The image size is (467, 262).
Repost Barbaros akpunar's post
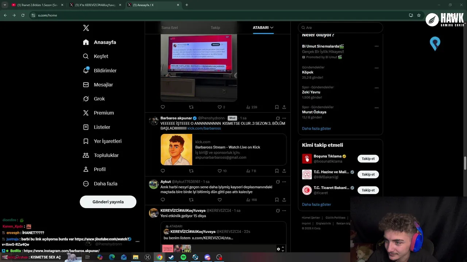coord(191,171)
